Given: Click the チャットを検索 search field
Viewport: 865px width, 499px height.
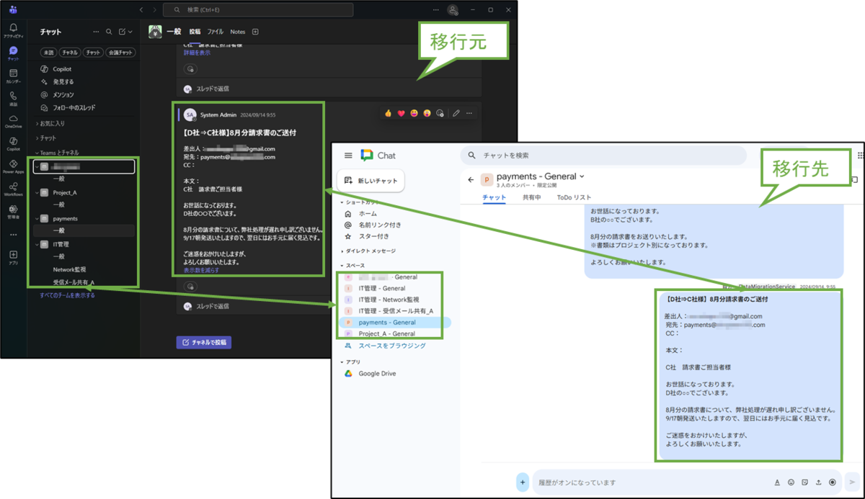Looking at the screenshot, I should click(603, 156).
